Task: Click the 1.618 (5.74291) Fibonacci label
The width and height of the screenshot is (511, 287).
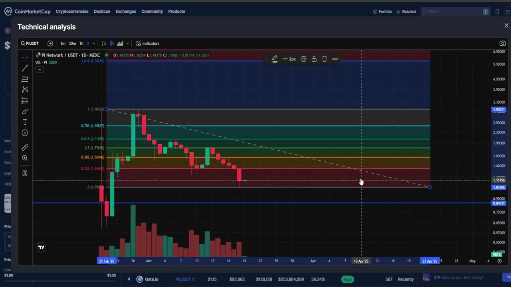Action: point(93,61)
